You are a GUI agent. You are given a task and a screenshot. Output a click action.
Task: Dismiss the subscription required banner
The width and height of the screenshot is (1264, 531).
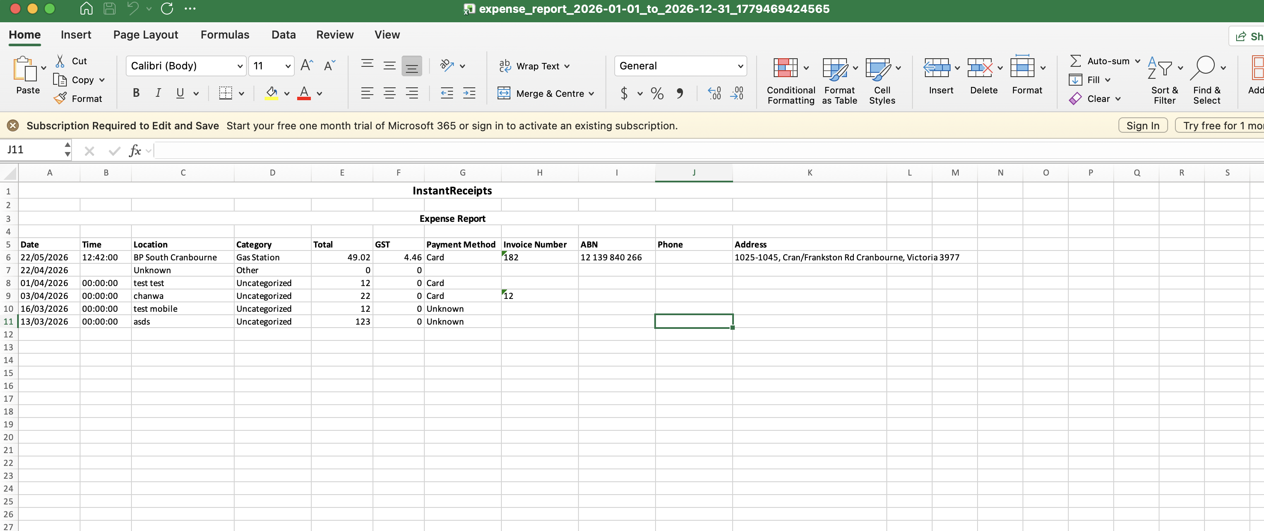pos(13,125)
